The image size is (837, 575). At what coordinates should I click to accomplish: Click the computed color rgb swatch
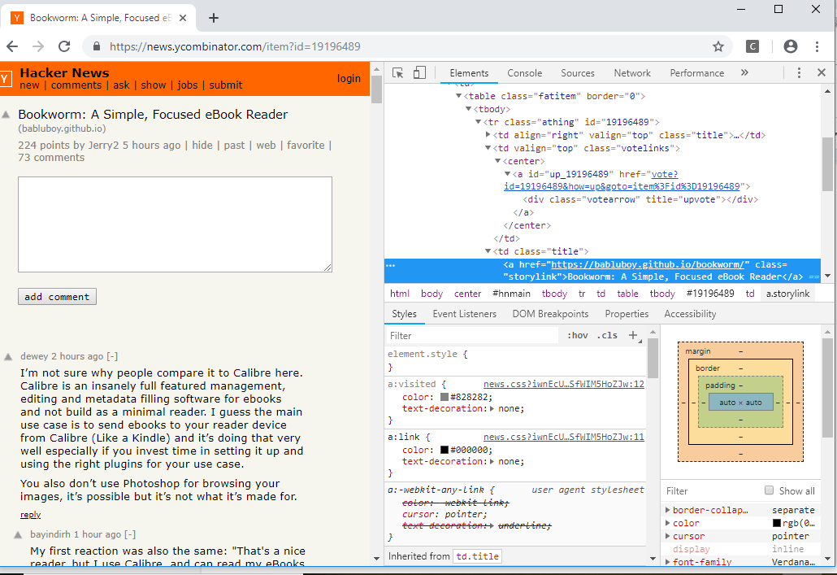point(777,523)
